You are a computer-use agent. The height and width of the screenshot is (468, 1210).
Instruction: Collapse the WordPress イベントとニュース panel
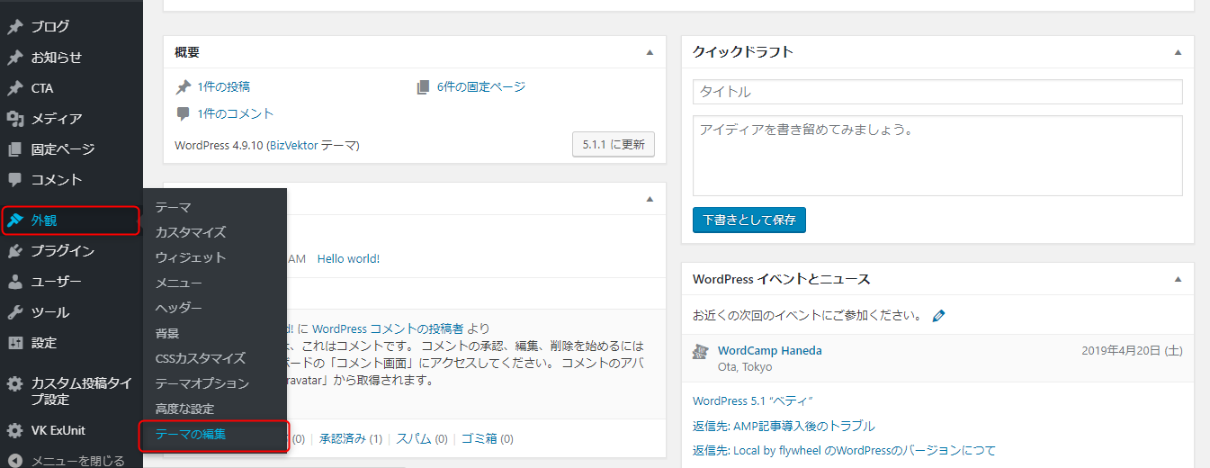[x=1178, y=280]
